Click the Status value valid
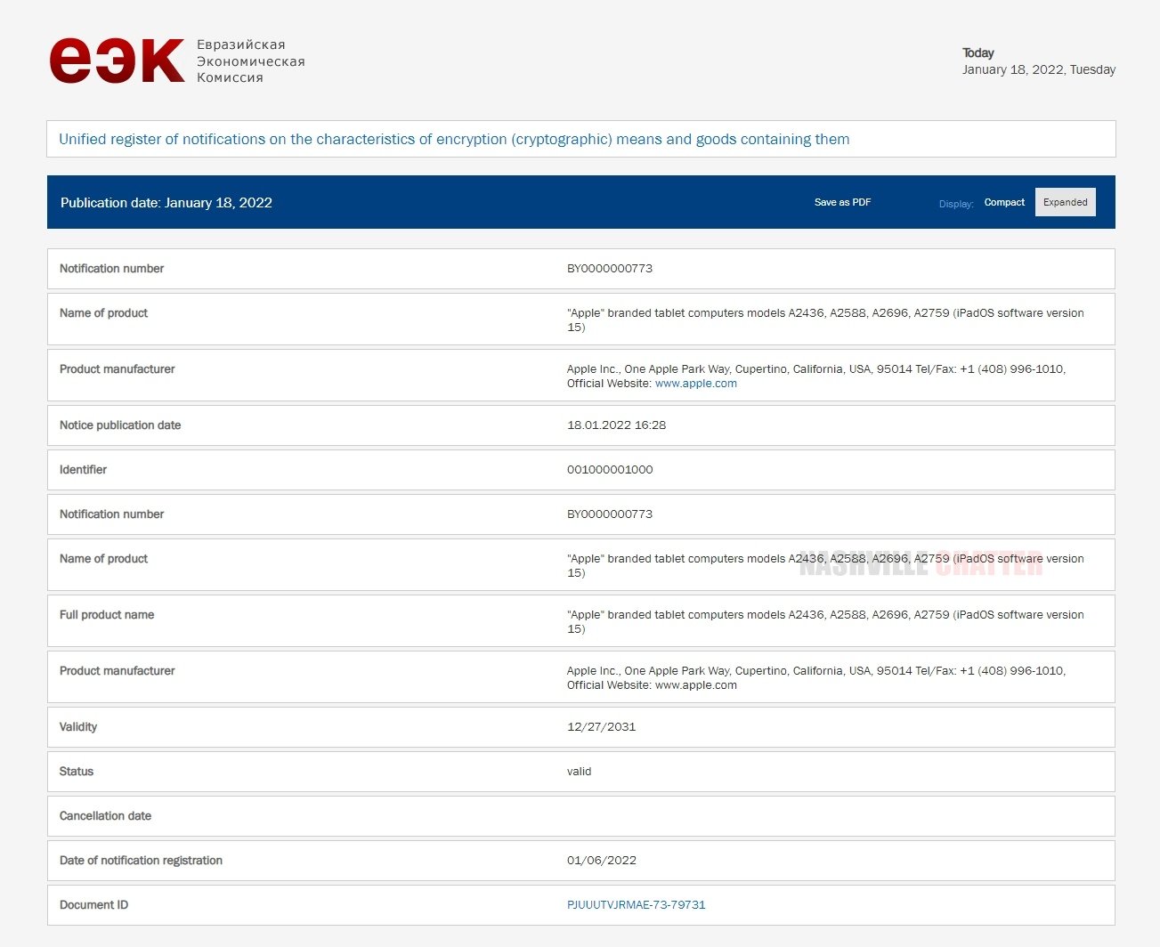This screenshot has height=947, width=1160. (579, 772)
